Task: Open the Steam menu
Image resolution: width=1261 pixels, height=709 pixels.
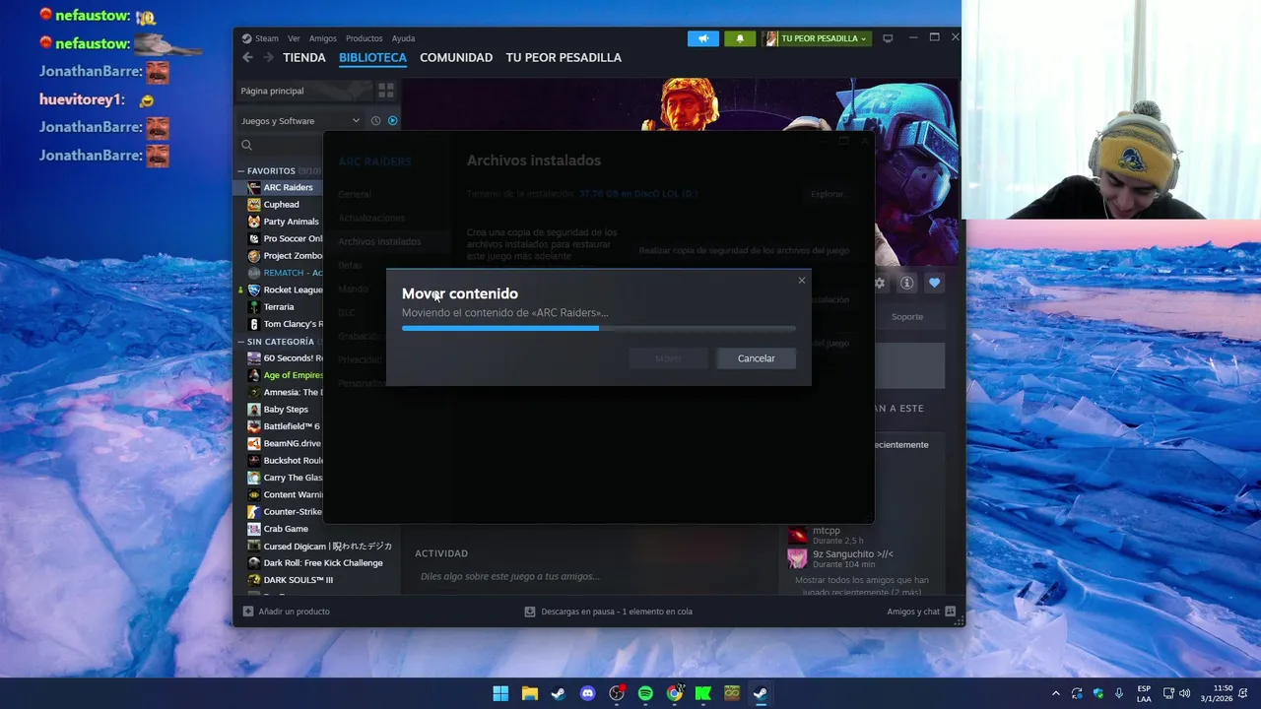Action: pos(267,38)
